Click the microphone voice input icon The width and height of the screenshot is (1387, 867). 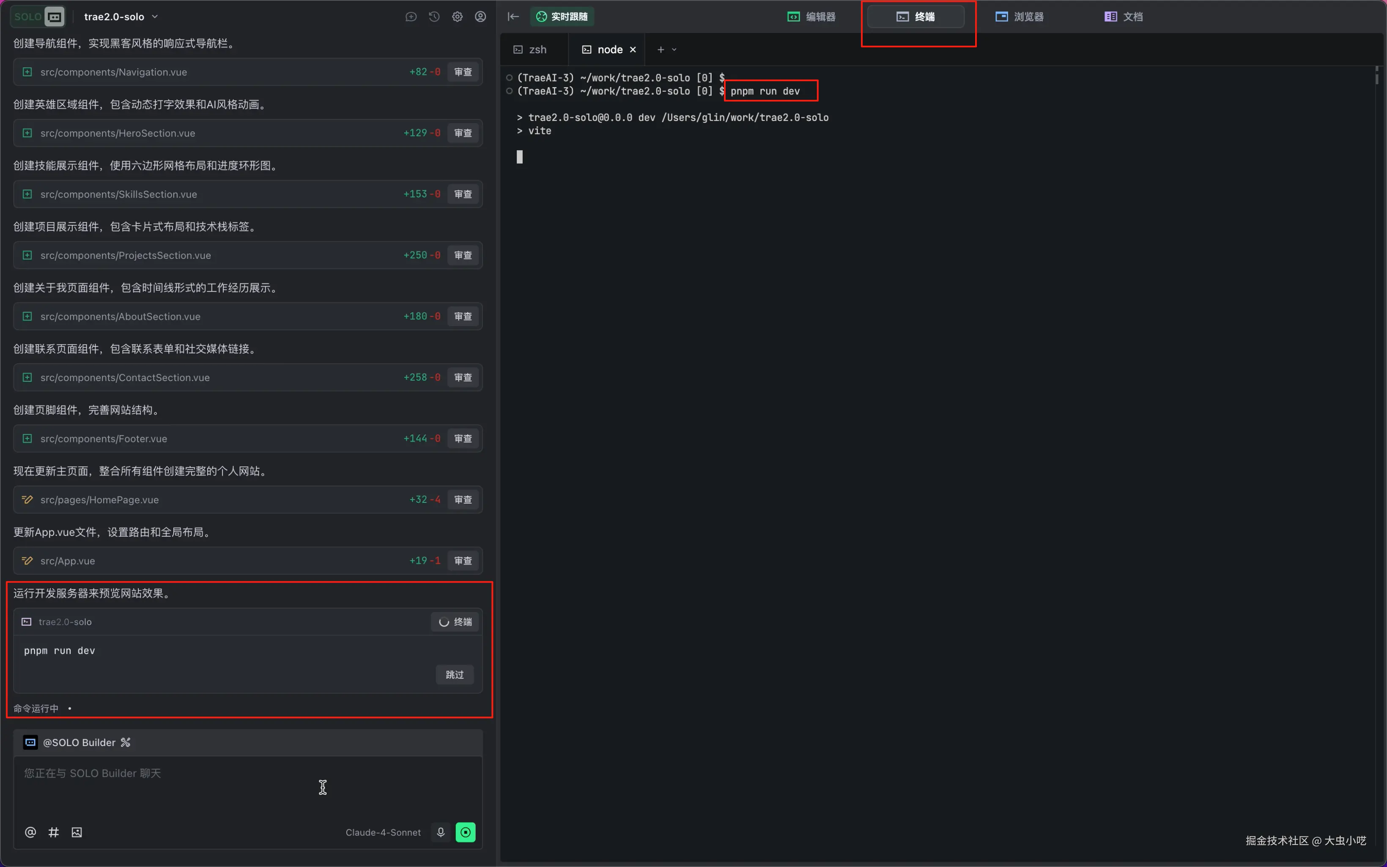coord(441,832)
